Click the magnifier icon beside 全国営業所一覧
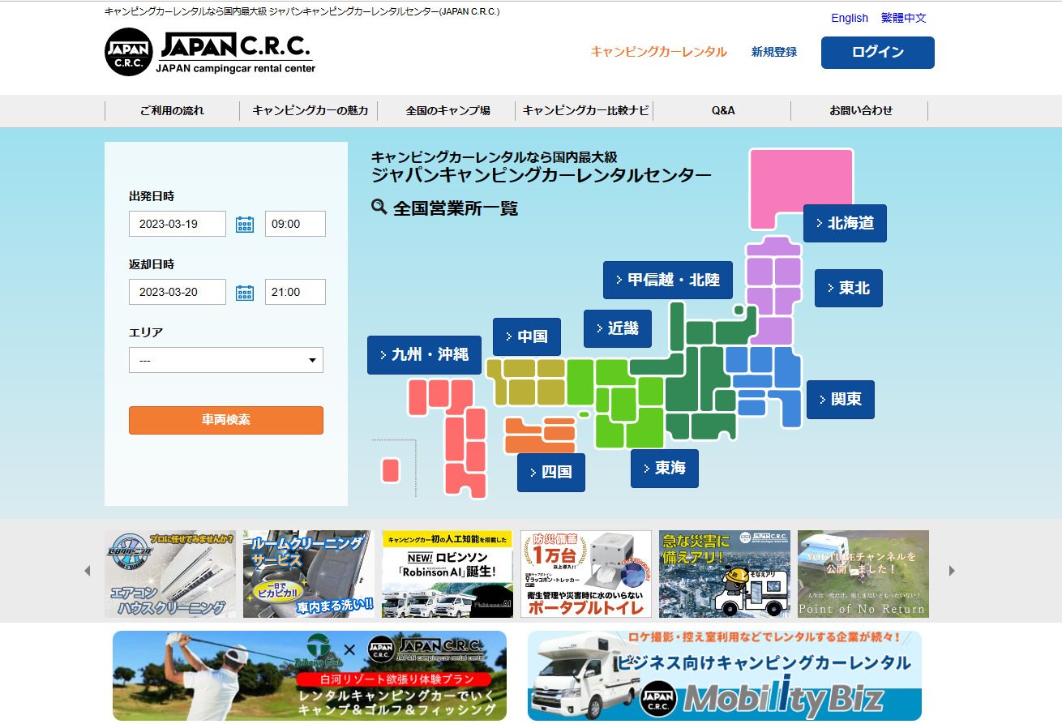This screenshot has width=1062, height=724. [x=379, y=207]
